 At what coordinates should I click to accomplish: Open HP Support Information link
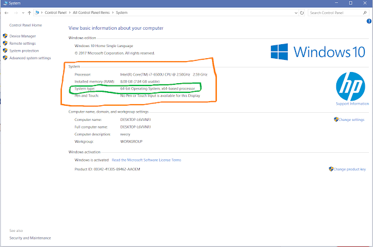pyautogui.click(x=352, y=103)
